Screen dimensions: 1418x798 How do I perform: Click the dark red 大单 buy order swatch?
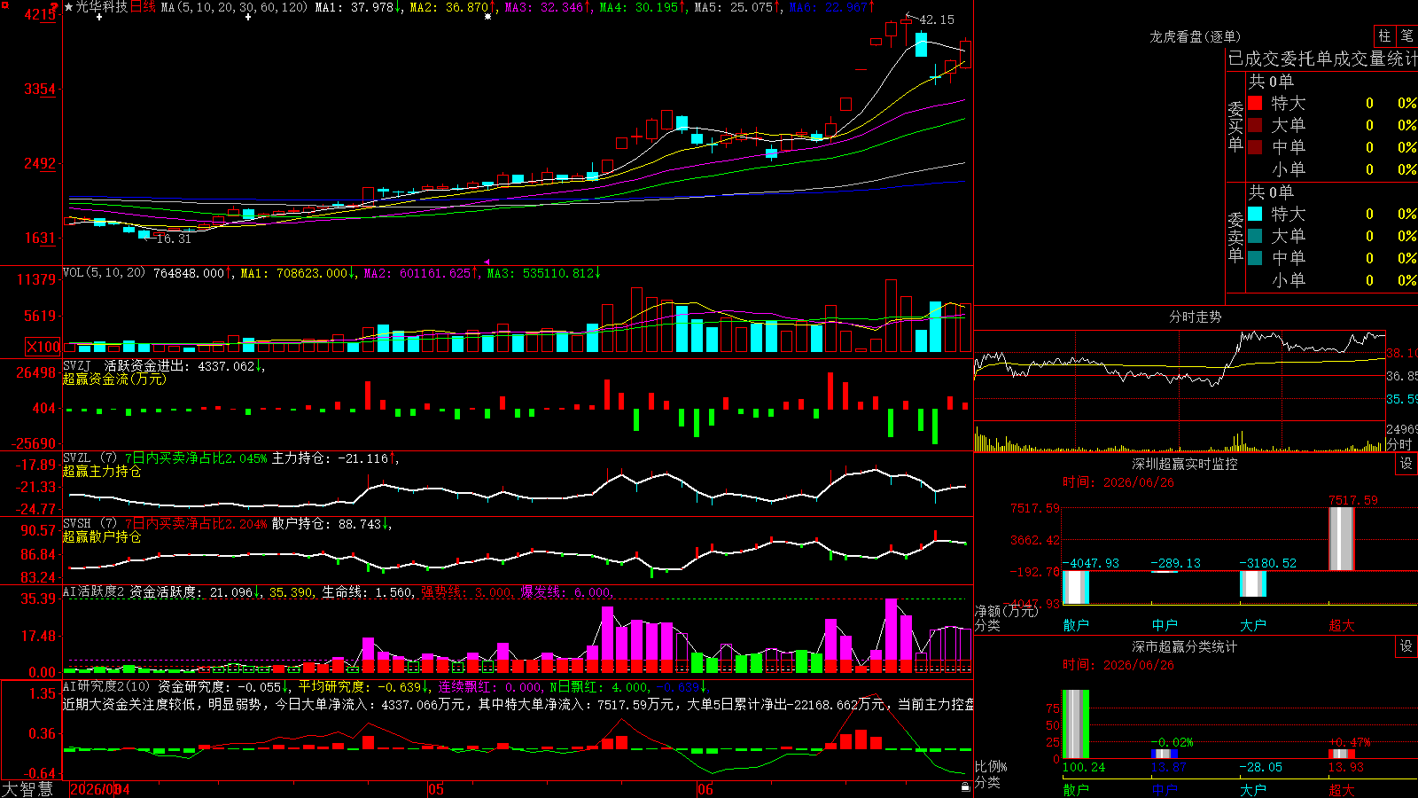pos(1255,125)
